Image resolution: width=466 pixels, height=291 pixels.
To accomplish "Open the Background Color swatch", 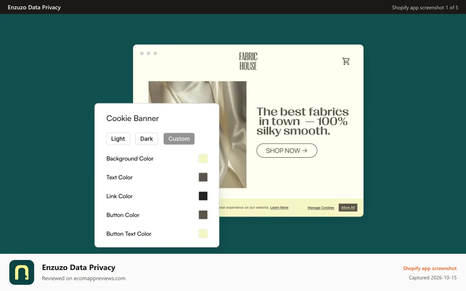I will coord(203,158).
